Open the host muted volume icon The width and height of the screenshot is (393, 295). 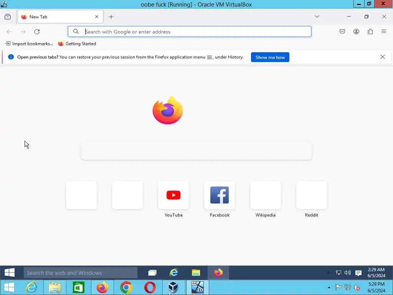(x=357, y=287)
